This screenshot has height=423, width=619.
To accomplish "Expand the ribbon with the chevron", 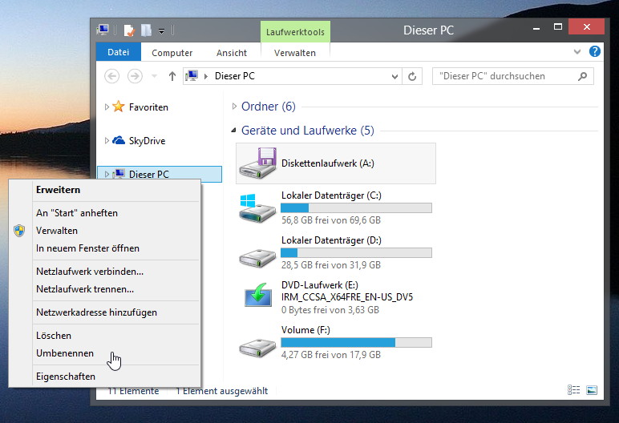I will [x=577, y=52].
